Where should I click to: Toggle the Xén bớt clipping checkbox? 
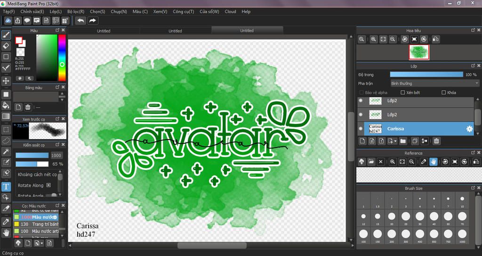403,92
